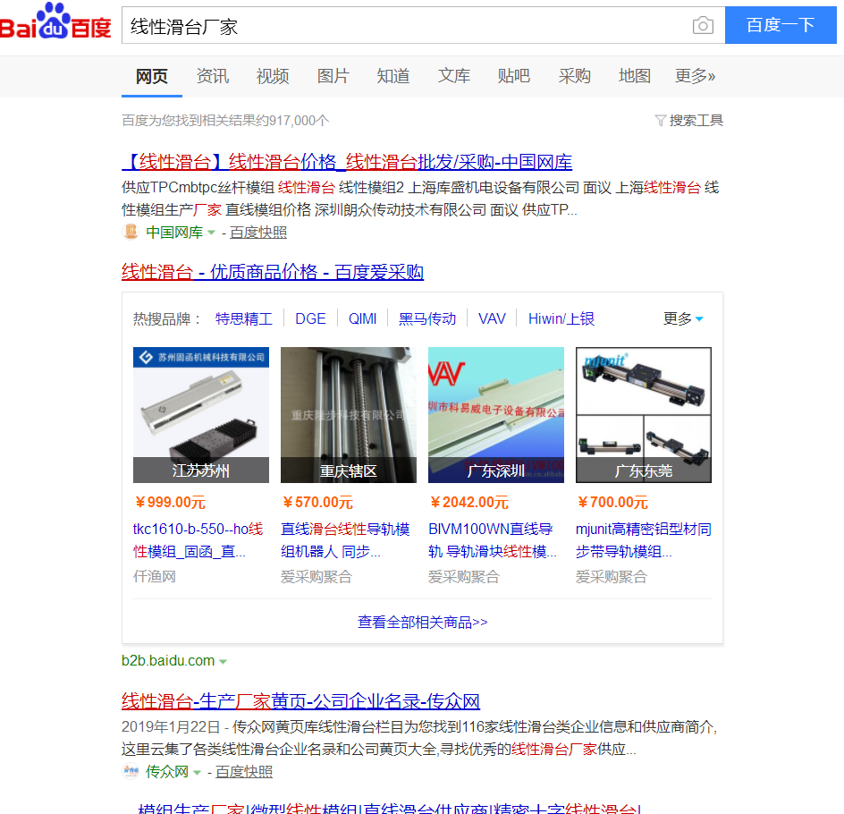Open the 广东深圳 product thumbnail

click(495, 414)
